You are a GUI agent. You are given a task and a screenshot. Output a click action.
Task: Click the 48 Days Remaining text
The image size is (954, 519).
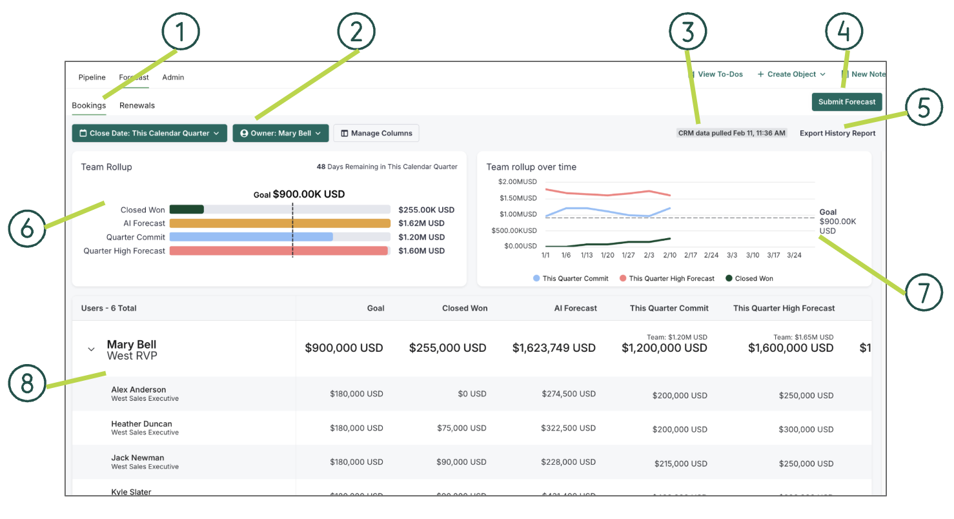387,167
